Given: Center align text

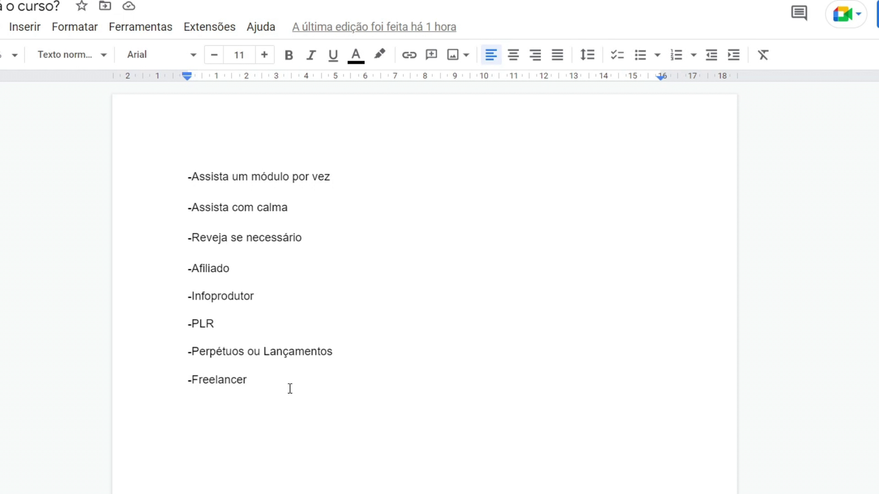Looking at the screenshot, I should 513,55.
